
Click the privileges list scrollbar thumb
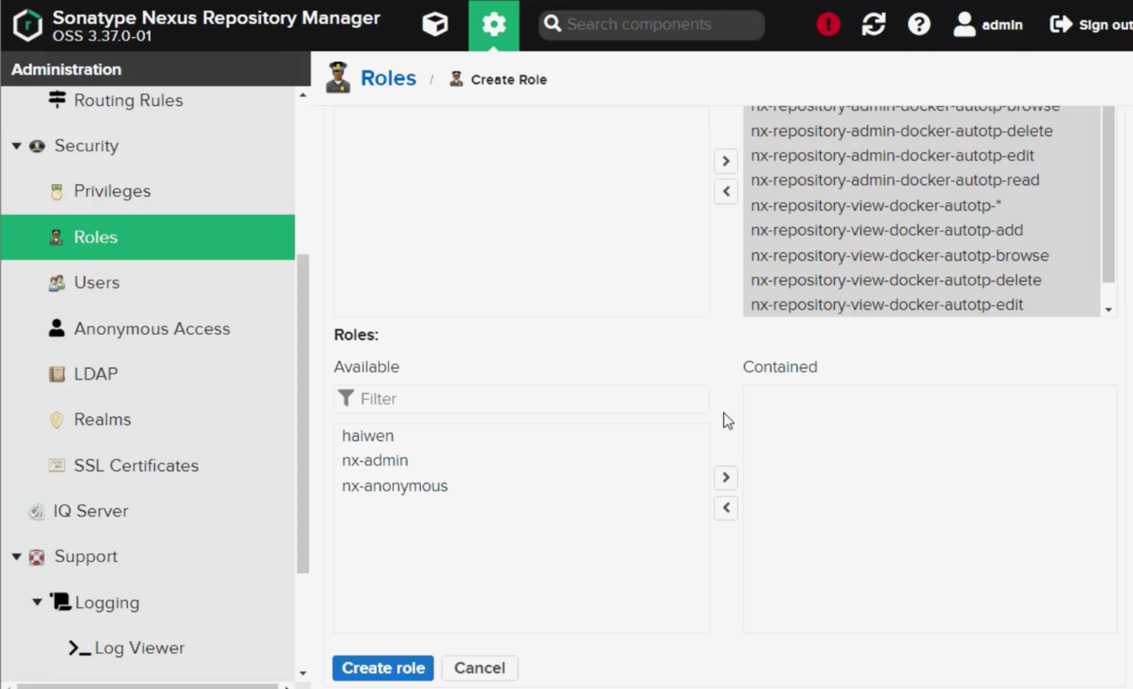click(x=1109, y=193)
